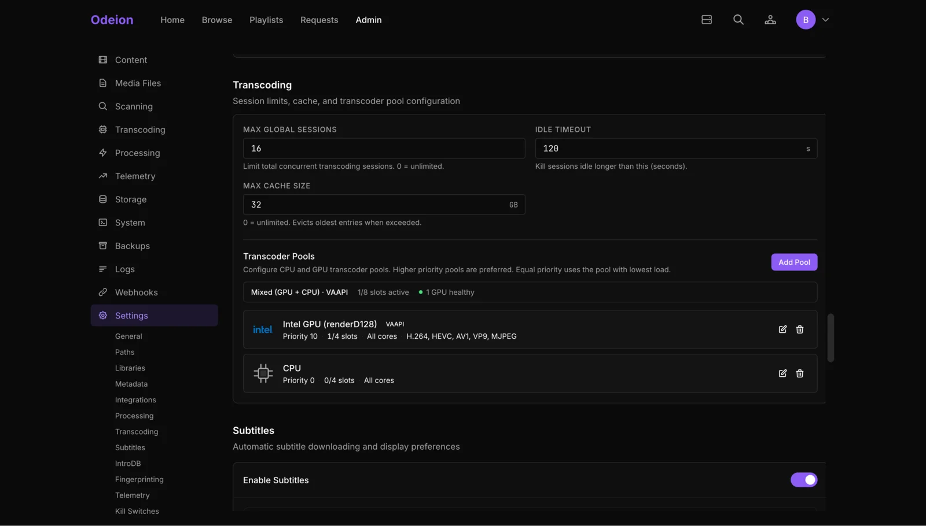
Task: Delete the CPU pool
Action: coord(800,373)
